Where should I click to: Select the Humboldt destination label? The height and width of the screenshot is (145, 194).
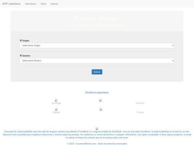coord(56,103)
